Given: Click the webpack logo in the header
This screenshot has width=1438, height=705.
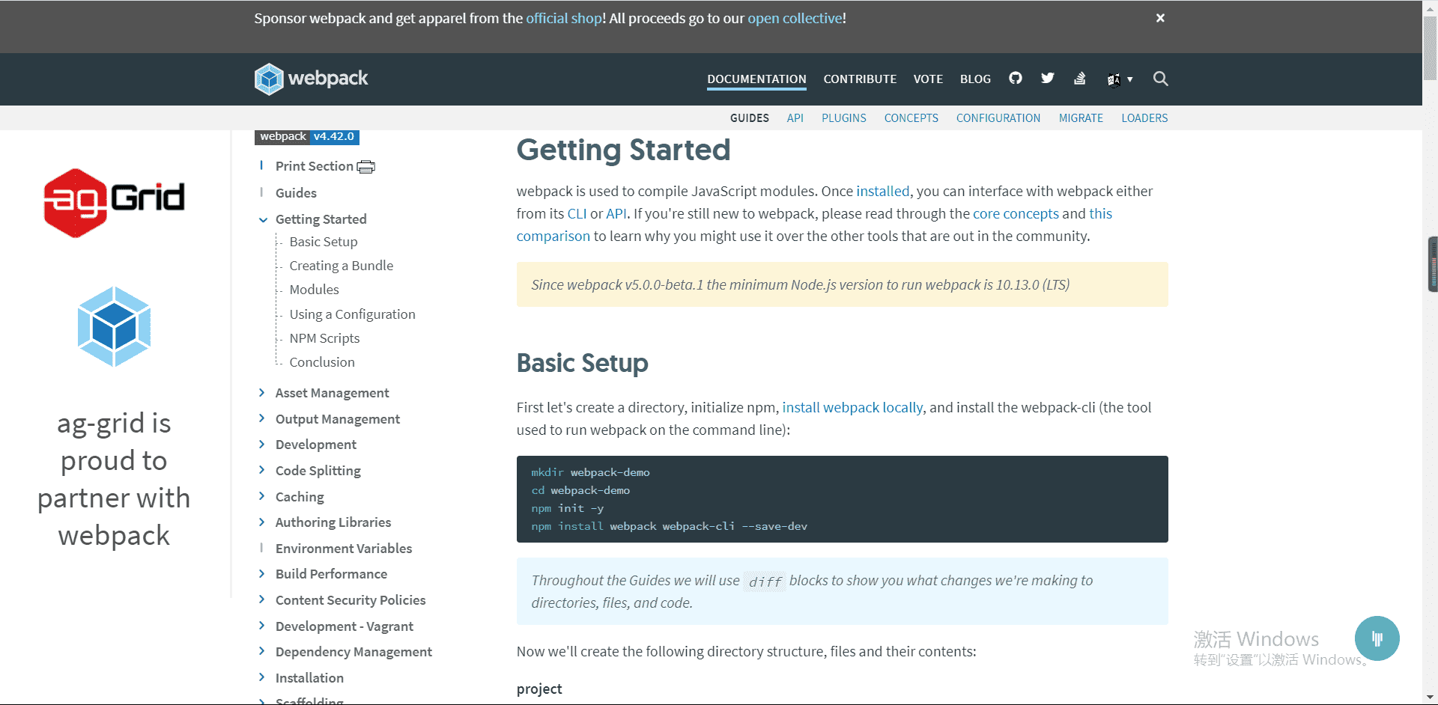Looking at the screenshot, I should pyautogui.click(x=311, y=79).
